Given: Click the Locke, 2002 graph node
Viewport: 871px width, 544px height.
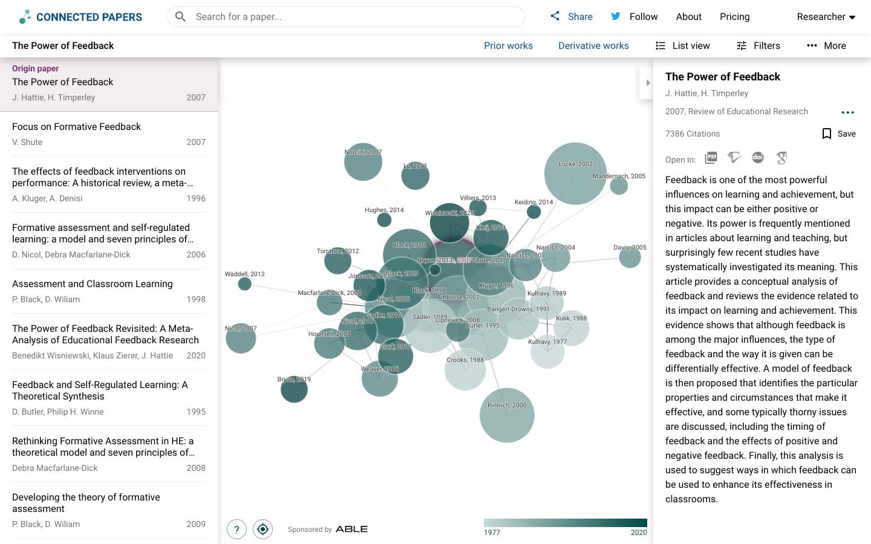Looking at the screenshot, I should [x=575, y=173].
